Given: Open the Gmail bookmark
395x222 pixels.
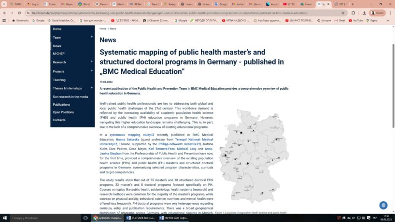Looking at the screenshot, I should pyautogui.click(x=339, y=21).
